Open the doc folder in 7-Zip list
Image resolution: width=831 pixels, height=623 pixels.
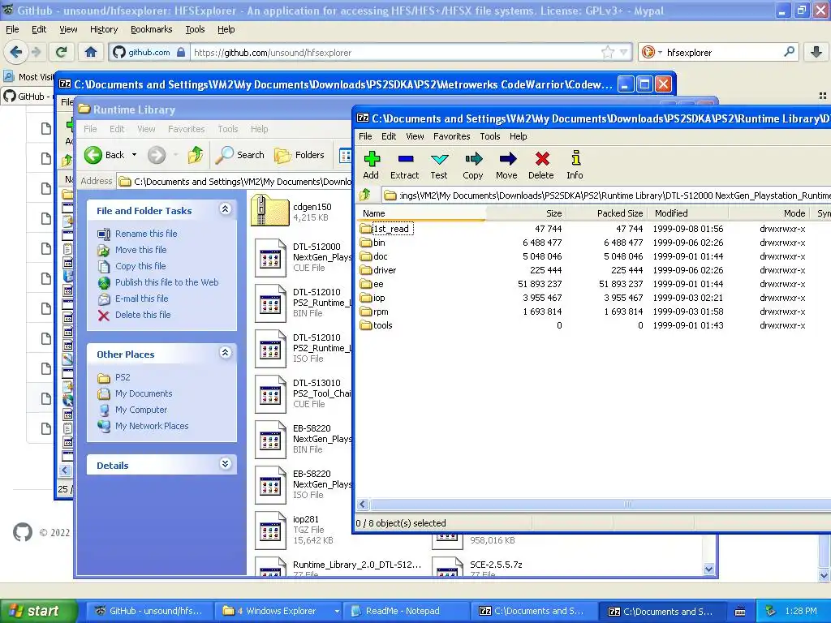(x=373, y=256)
